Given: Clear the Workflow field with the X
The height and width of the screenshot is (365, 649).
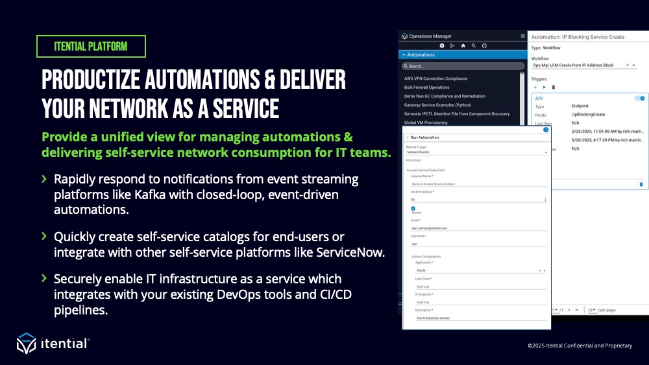Looking at the screenshot, I should pyautogui.click(x=628, y=65).
